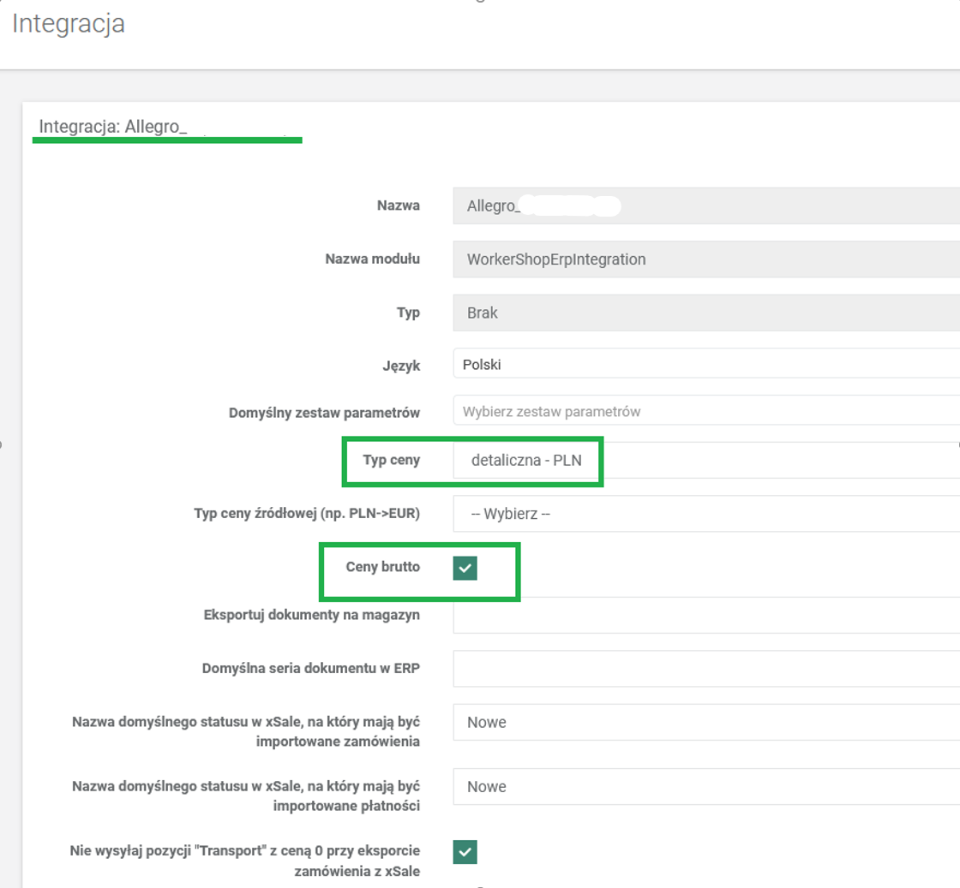Viewport: 960px width, 888px height.
Task: Click the Typ field showing Brak
Action: click(x=703, y=313)
